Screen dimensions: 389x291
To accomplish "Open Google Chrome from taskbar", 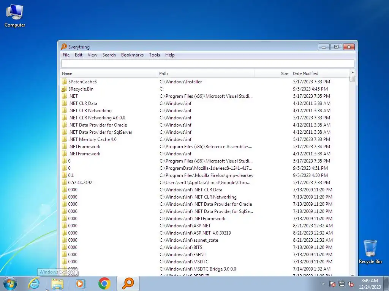I will [x=104, y=283].
